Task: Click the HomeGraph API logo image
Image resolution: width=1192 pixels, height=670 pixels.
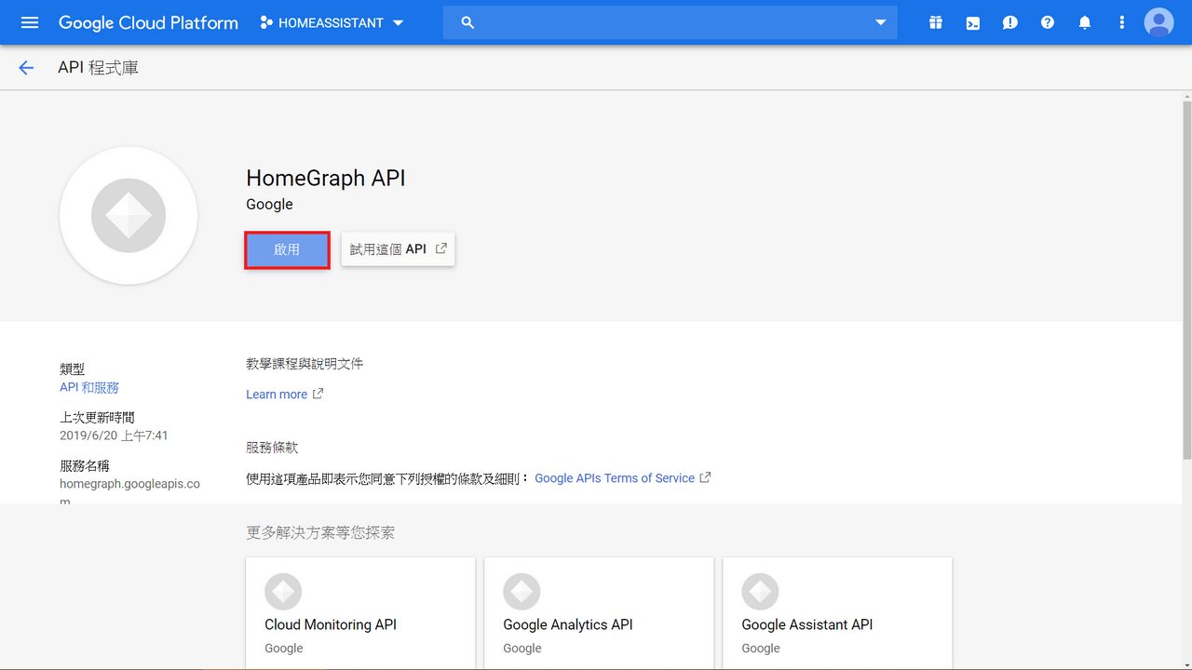Action: click(129, 215)
